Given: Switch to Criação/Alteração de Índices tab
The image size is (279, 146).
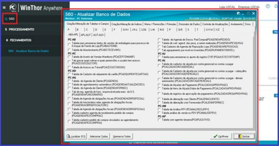Looking at the screenshot, I should click(x=127, y=24).
